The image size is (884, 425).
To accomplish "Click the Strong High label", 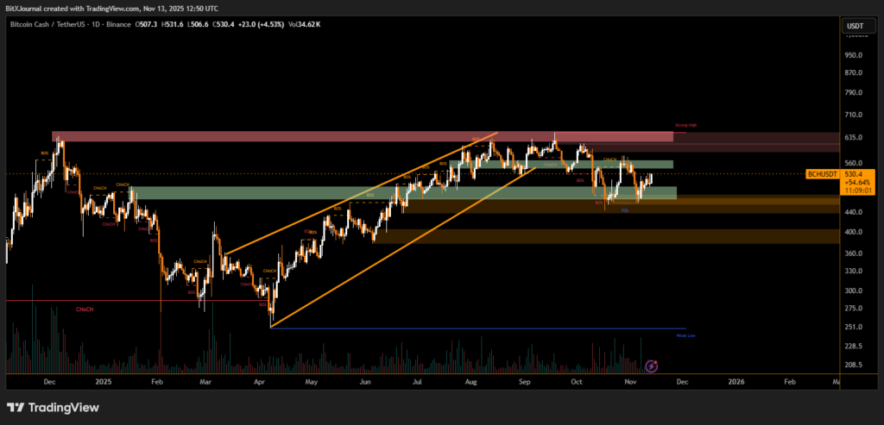I will 685,126.
